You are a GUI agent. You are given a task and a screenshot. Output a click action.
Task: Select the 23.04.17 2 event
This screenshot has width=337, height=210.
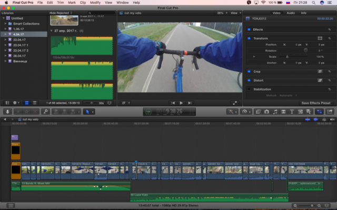pyautogui.click(x=24, y=51)
